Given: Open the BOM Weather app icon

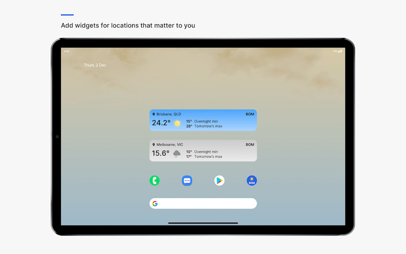Looking at the screenshot, I should (251, 181).
